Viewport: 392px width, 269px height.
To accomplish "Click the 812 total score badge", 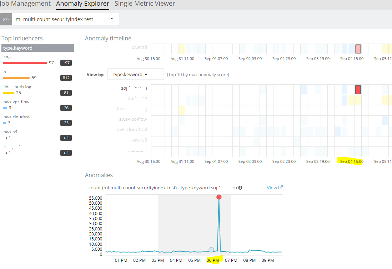I will pos(66,78).
